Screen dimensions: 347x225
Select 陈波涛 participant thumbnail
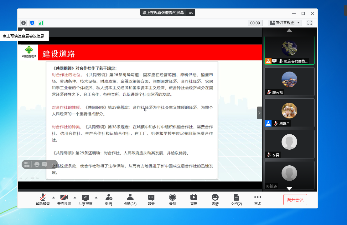point(289,175)
